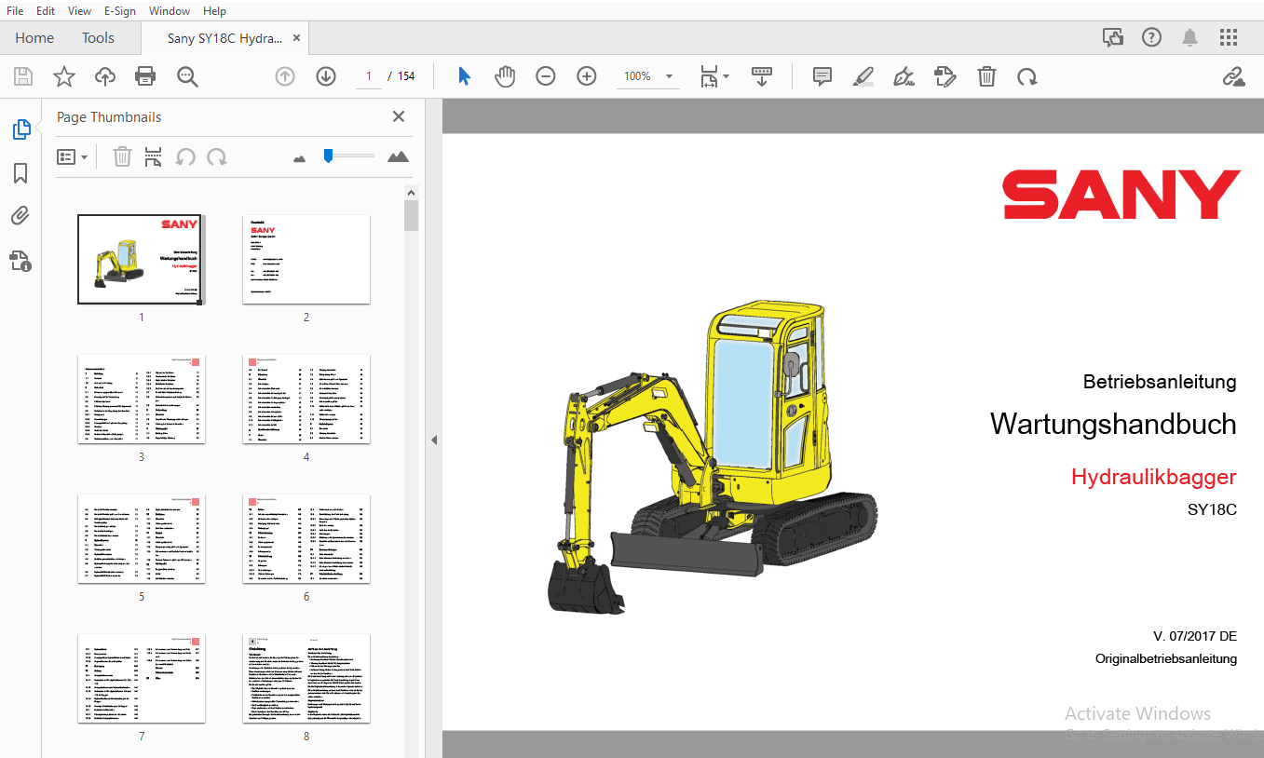
Task: Open the thumbnail options menu
Action: (x=72, y=157)
